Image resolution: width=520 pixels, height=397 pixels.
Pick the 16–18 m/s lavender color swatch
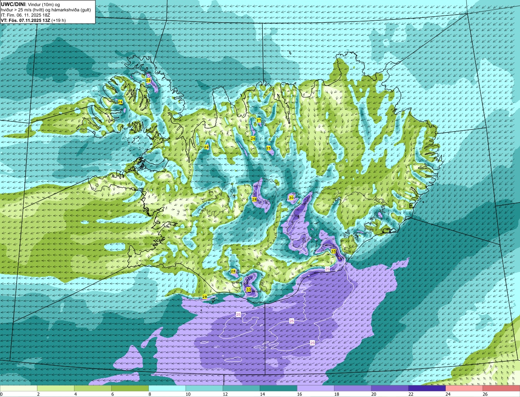[x=316, y=388]
